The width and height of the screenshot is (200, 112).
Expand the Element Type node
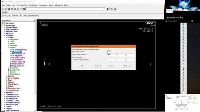(x=5, y=27)
